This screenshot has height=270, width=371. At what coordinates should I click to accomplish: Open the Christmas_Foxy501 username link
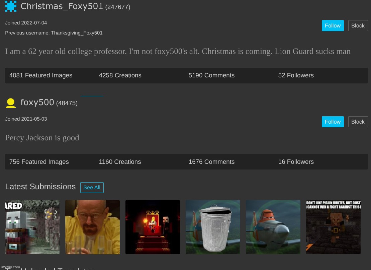(x=62, y=6)
